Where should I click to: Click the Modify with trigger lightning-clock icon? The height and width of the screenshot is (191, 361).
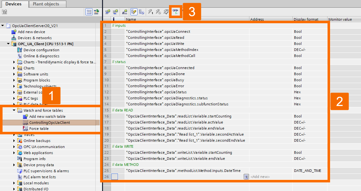coord(158,11)
